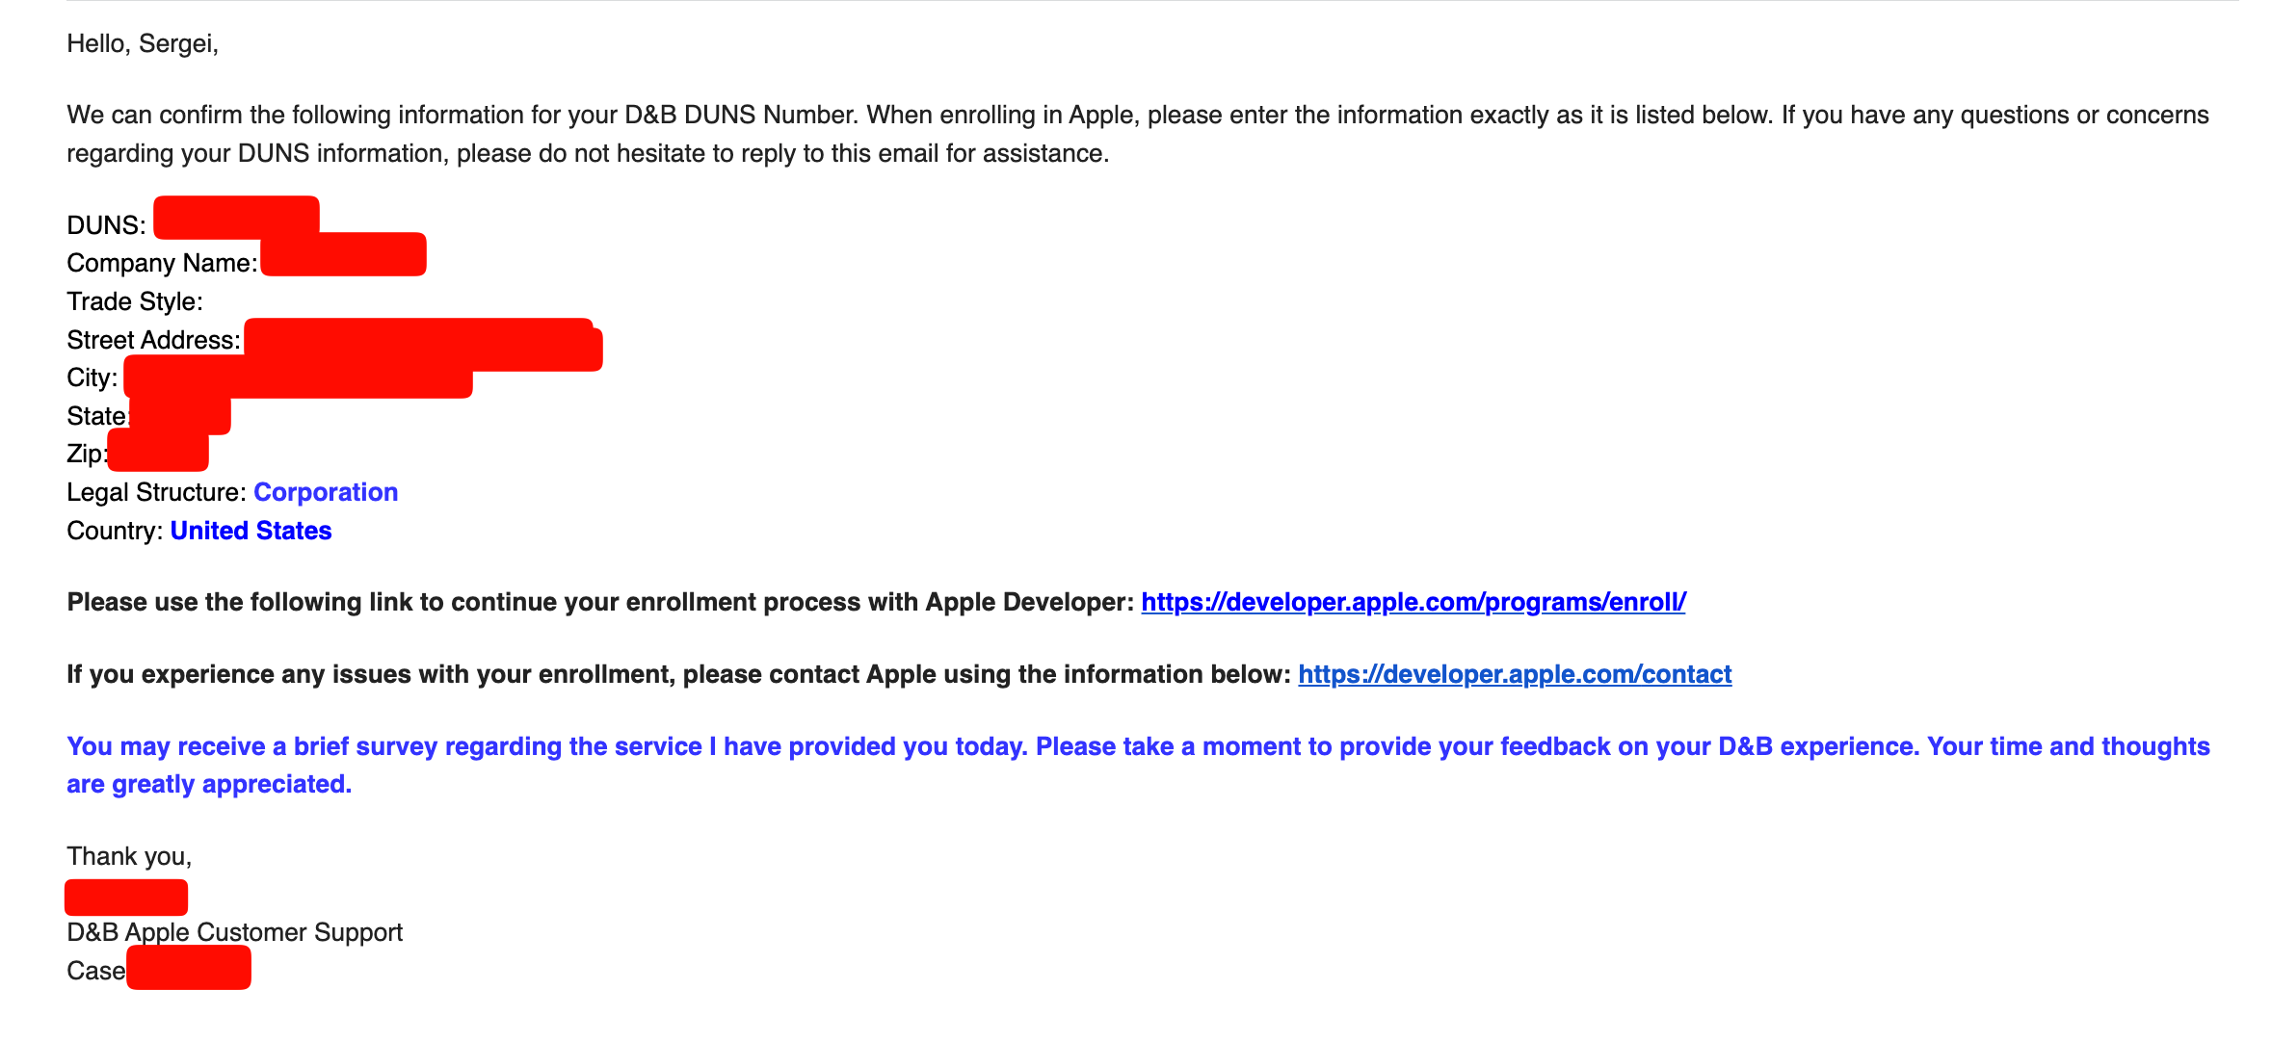
Task: Click the 'D&B Apple Customer Support' signature
Action: 234,932
